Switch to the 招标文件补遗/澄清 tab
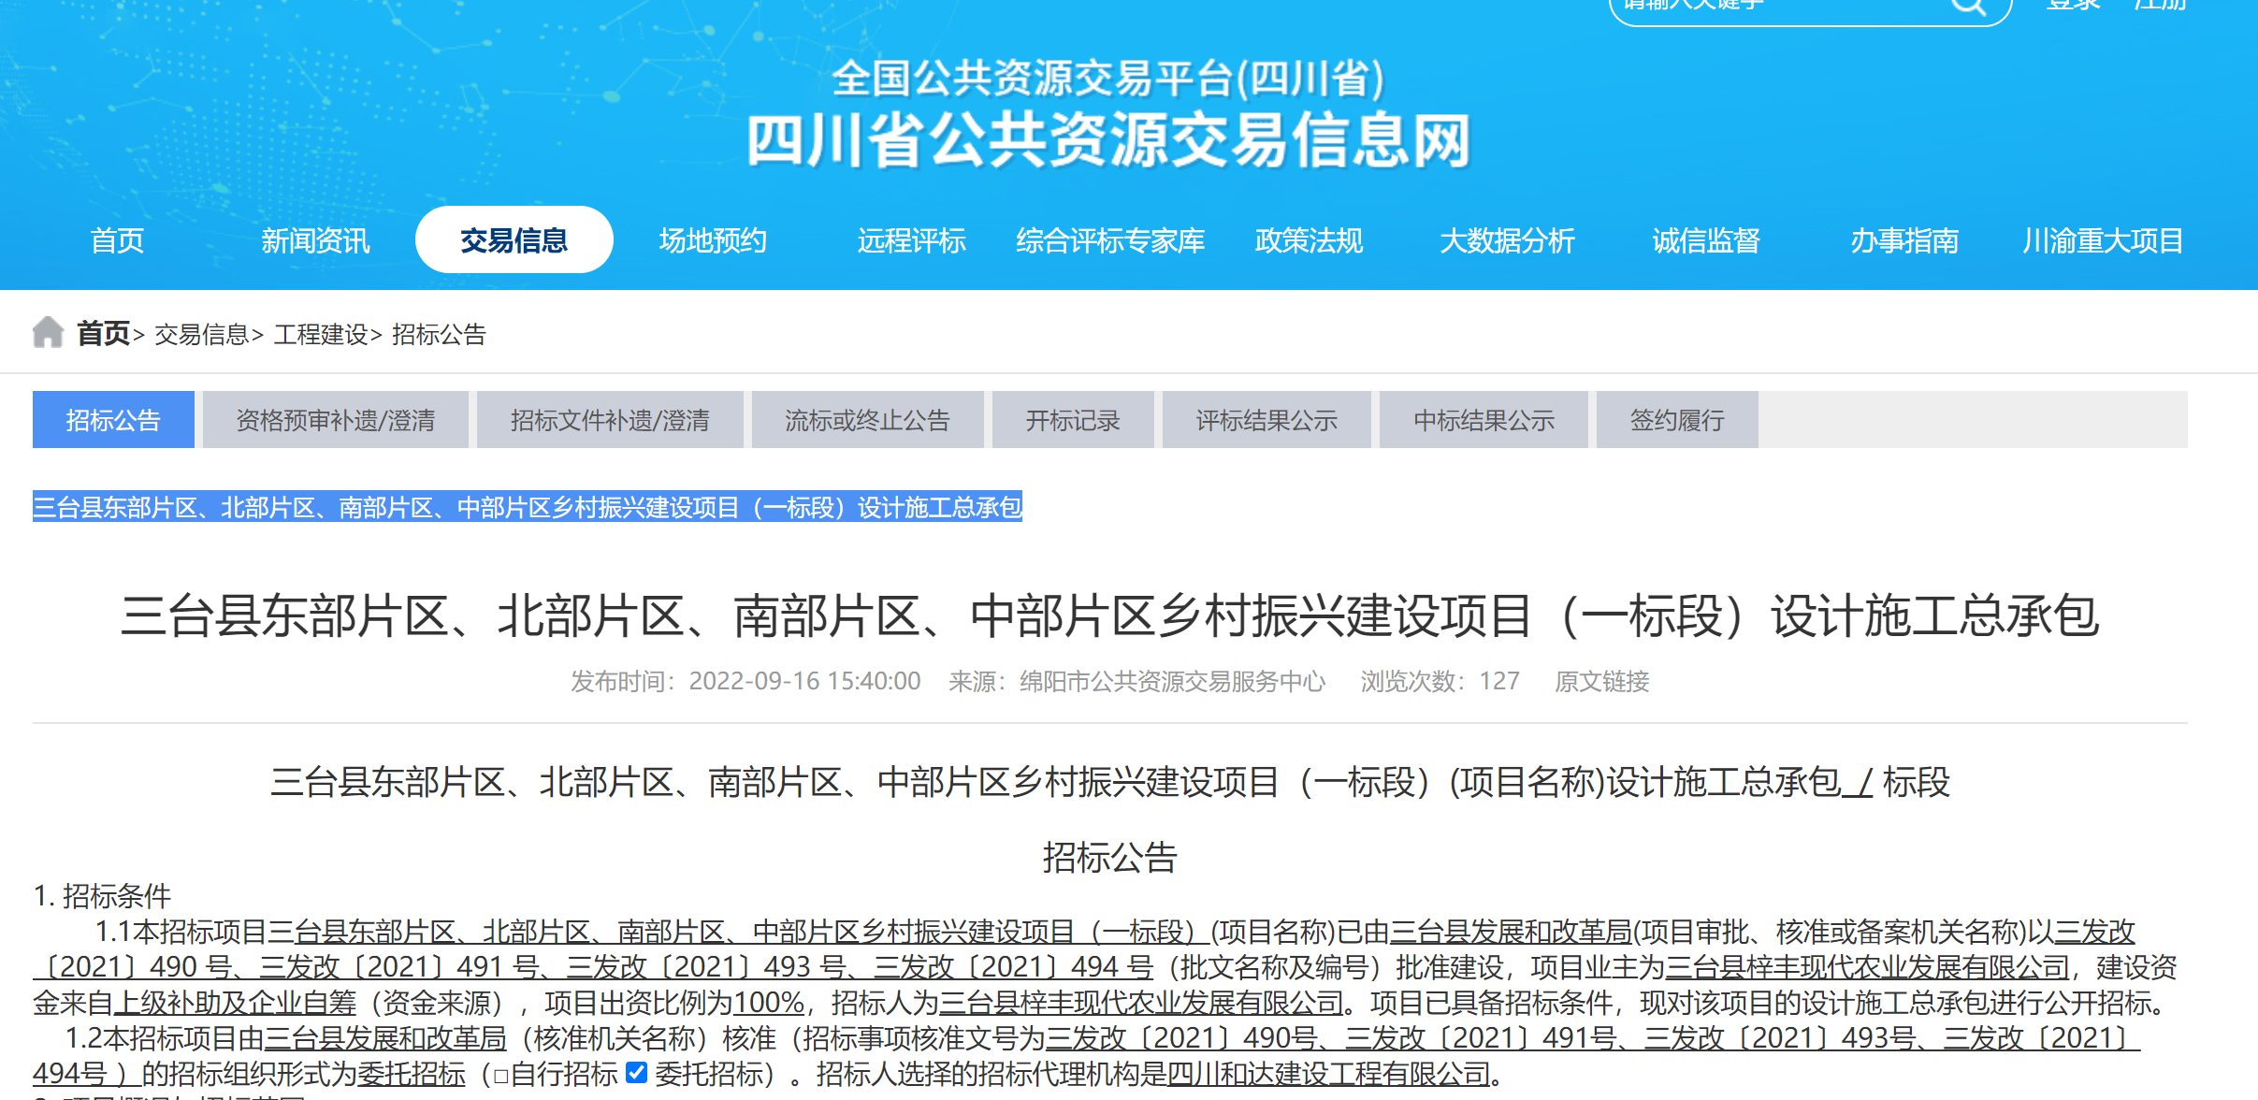Screen dimensions: 2258x1100 coord(610,420)
